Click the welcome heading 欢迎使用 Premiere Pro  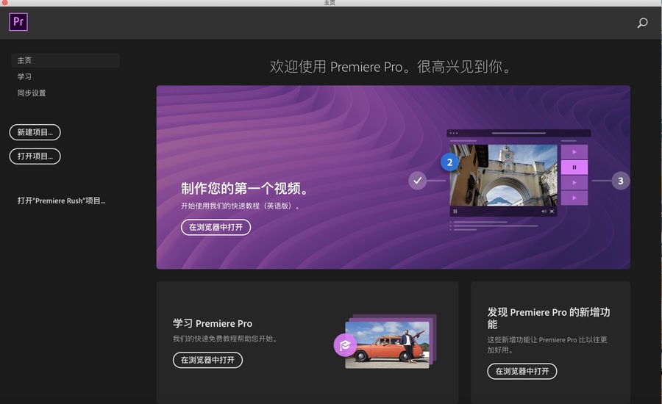pos(390,67)
